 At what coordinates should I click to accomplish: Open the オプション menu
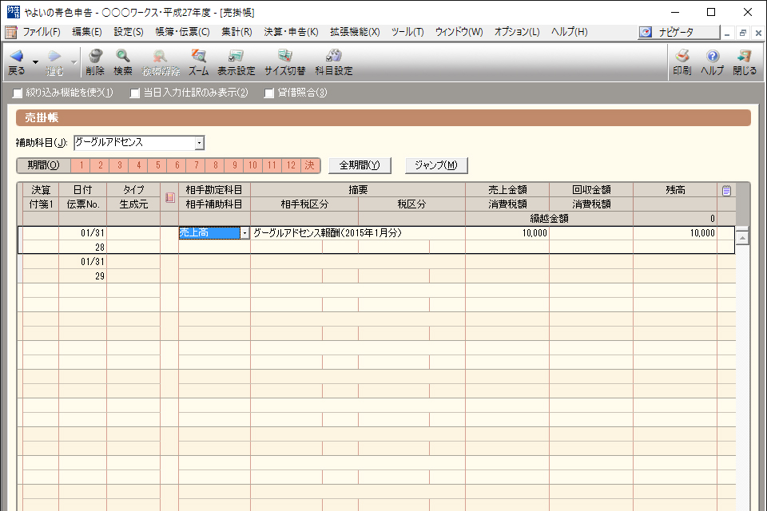point(517,32)
